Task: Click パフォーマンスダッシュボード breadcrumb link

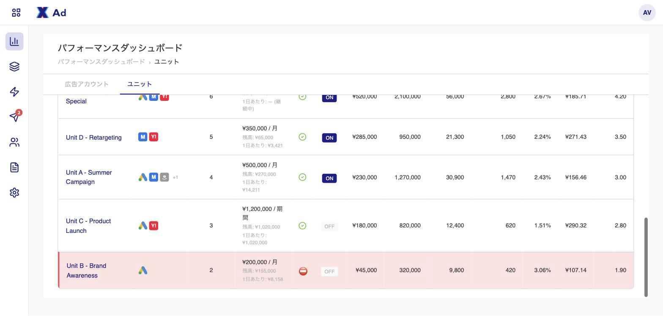Action: pos(101,62)
